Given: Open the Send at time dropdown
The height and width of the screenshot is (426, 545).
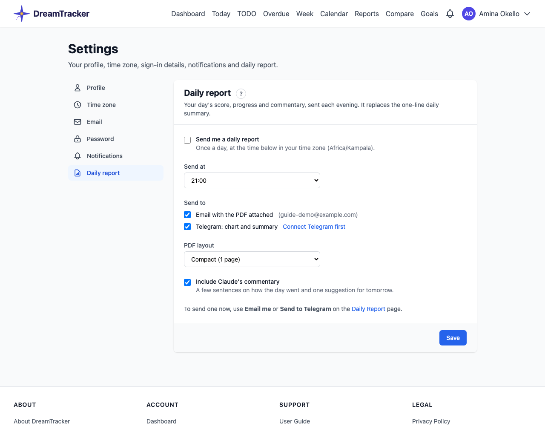Looking at the screenshot, I should (x=252, y=181).
